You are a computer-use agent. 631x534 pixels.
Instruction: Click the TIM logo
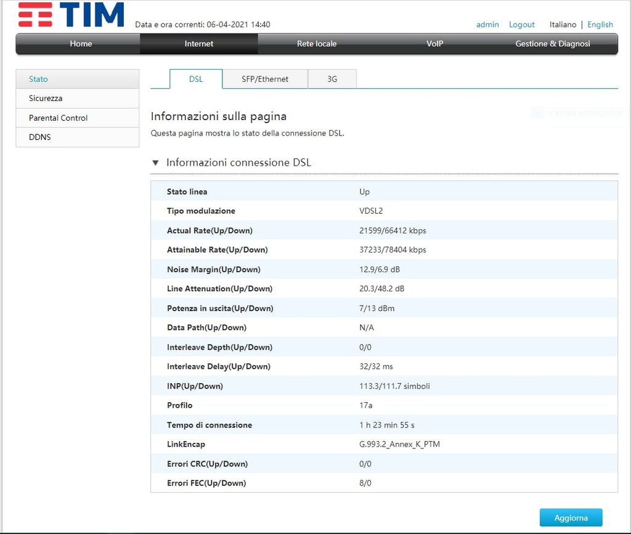71,15
